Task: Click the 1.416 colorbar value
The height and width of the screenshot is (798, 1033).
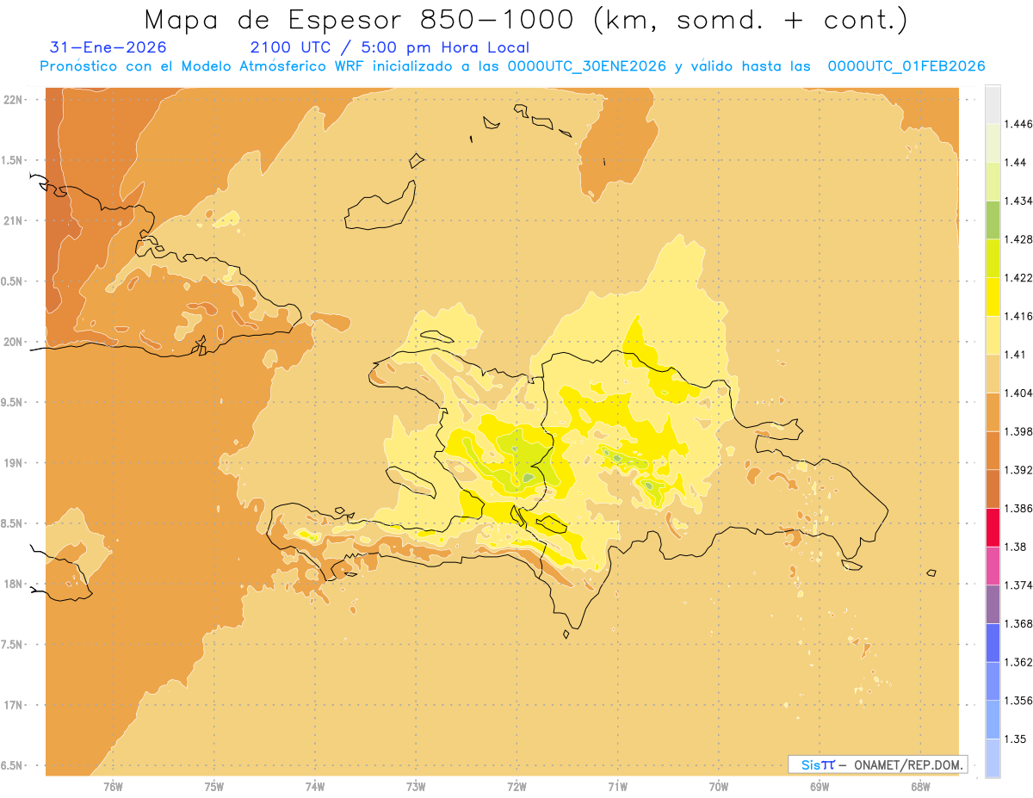Action: pos(1018,316)
